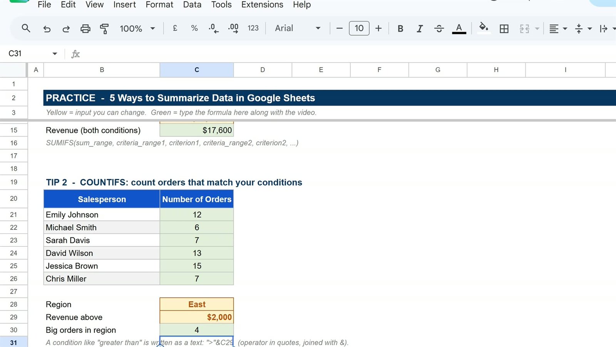Select cell with Region value East
Image resolution: width=616 pixels, height=347 pixels.
click(x=197, y=304)
